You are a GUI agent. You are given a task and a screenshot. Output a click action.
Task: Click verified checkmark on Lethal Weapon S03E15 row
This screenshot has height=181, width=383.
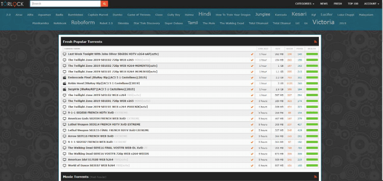[252, 130]
